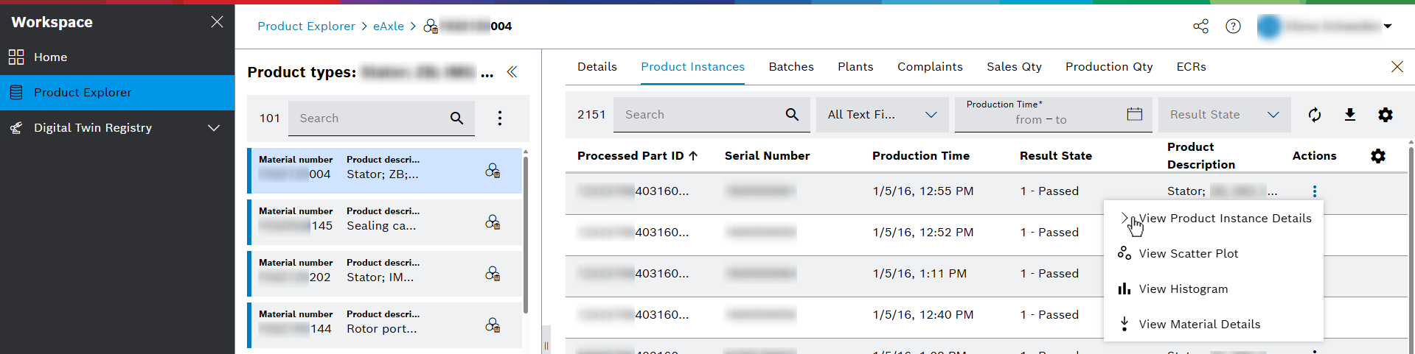This screenshot has height=354, width=1415.
Task: Switch to the Plants tab
Action: point(855,67)
